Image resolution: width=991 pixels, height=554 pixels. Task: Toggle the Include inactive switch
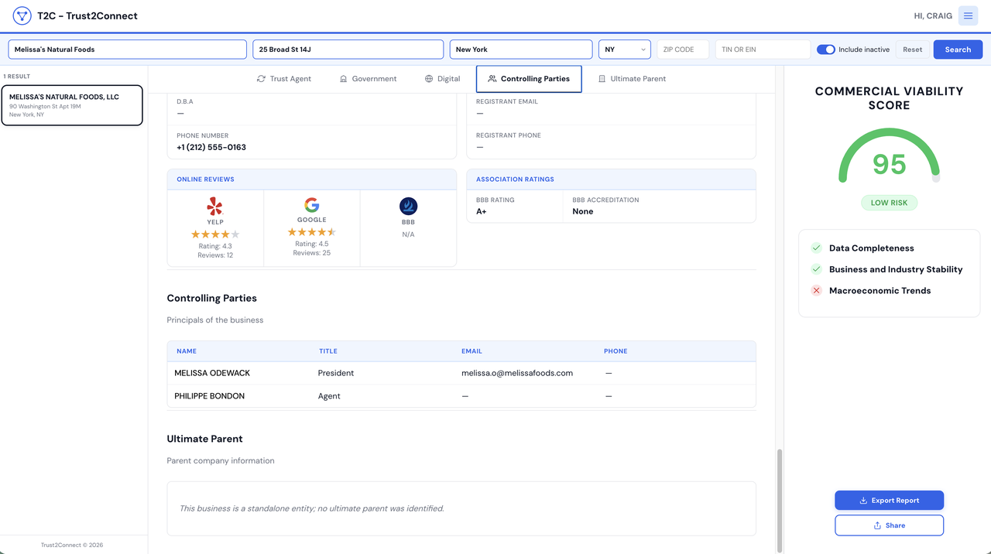(826, 50)
